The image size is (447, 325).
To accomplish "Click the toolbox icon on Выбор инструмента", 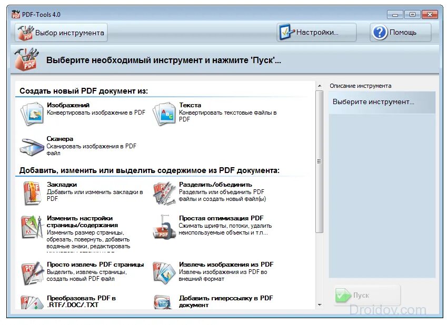I will pyautogui.click(x=25, y=33).
